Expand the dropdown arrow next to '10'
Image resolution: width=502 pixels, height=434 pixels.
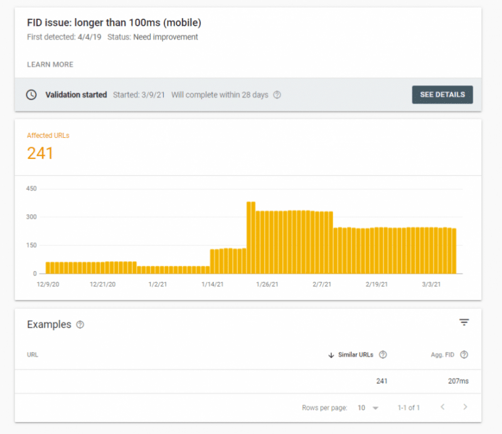click(x=376, y=407)
